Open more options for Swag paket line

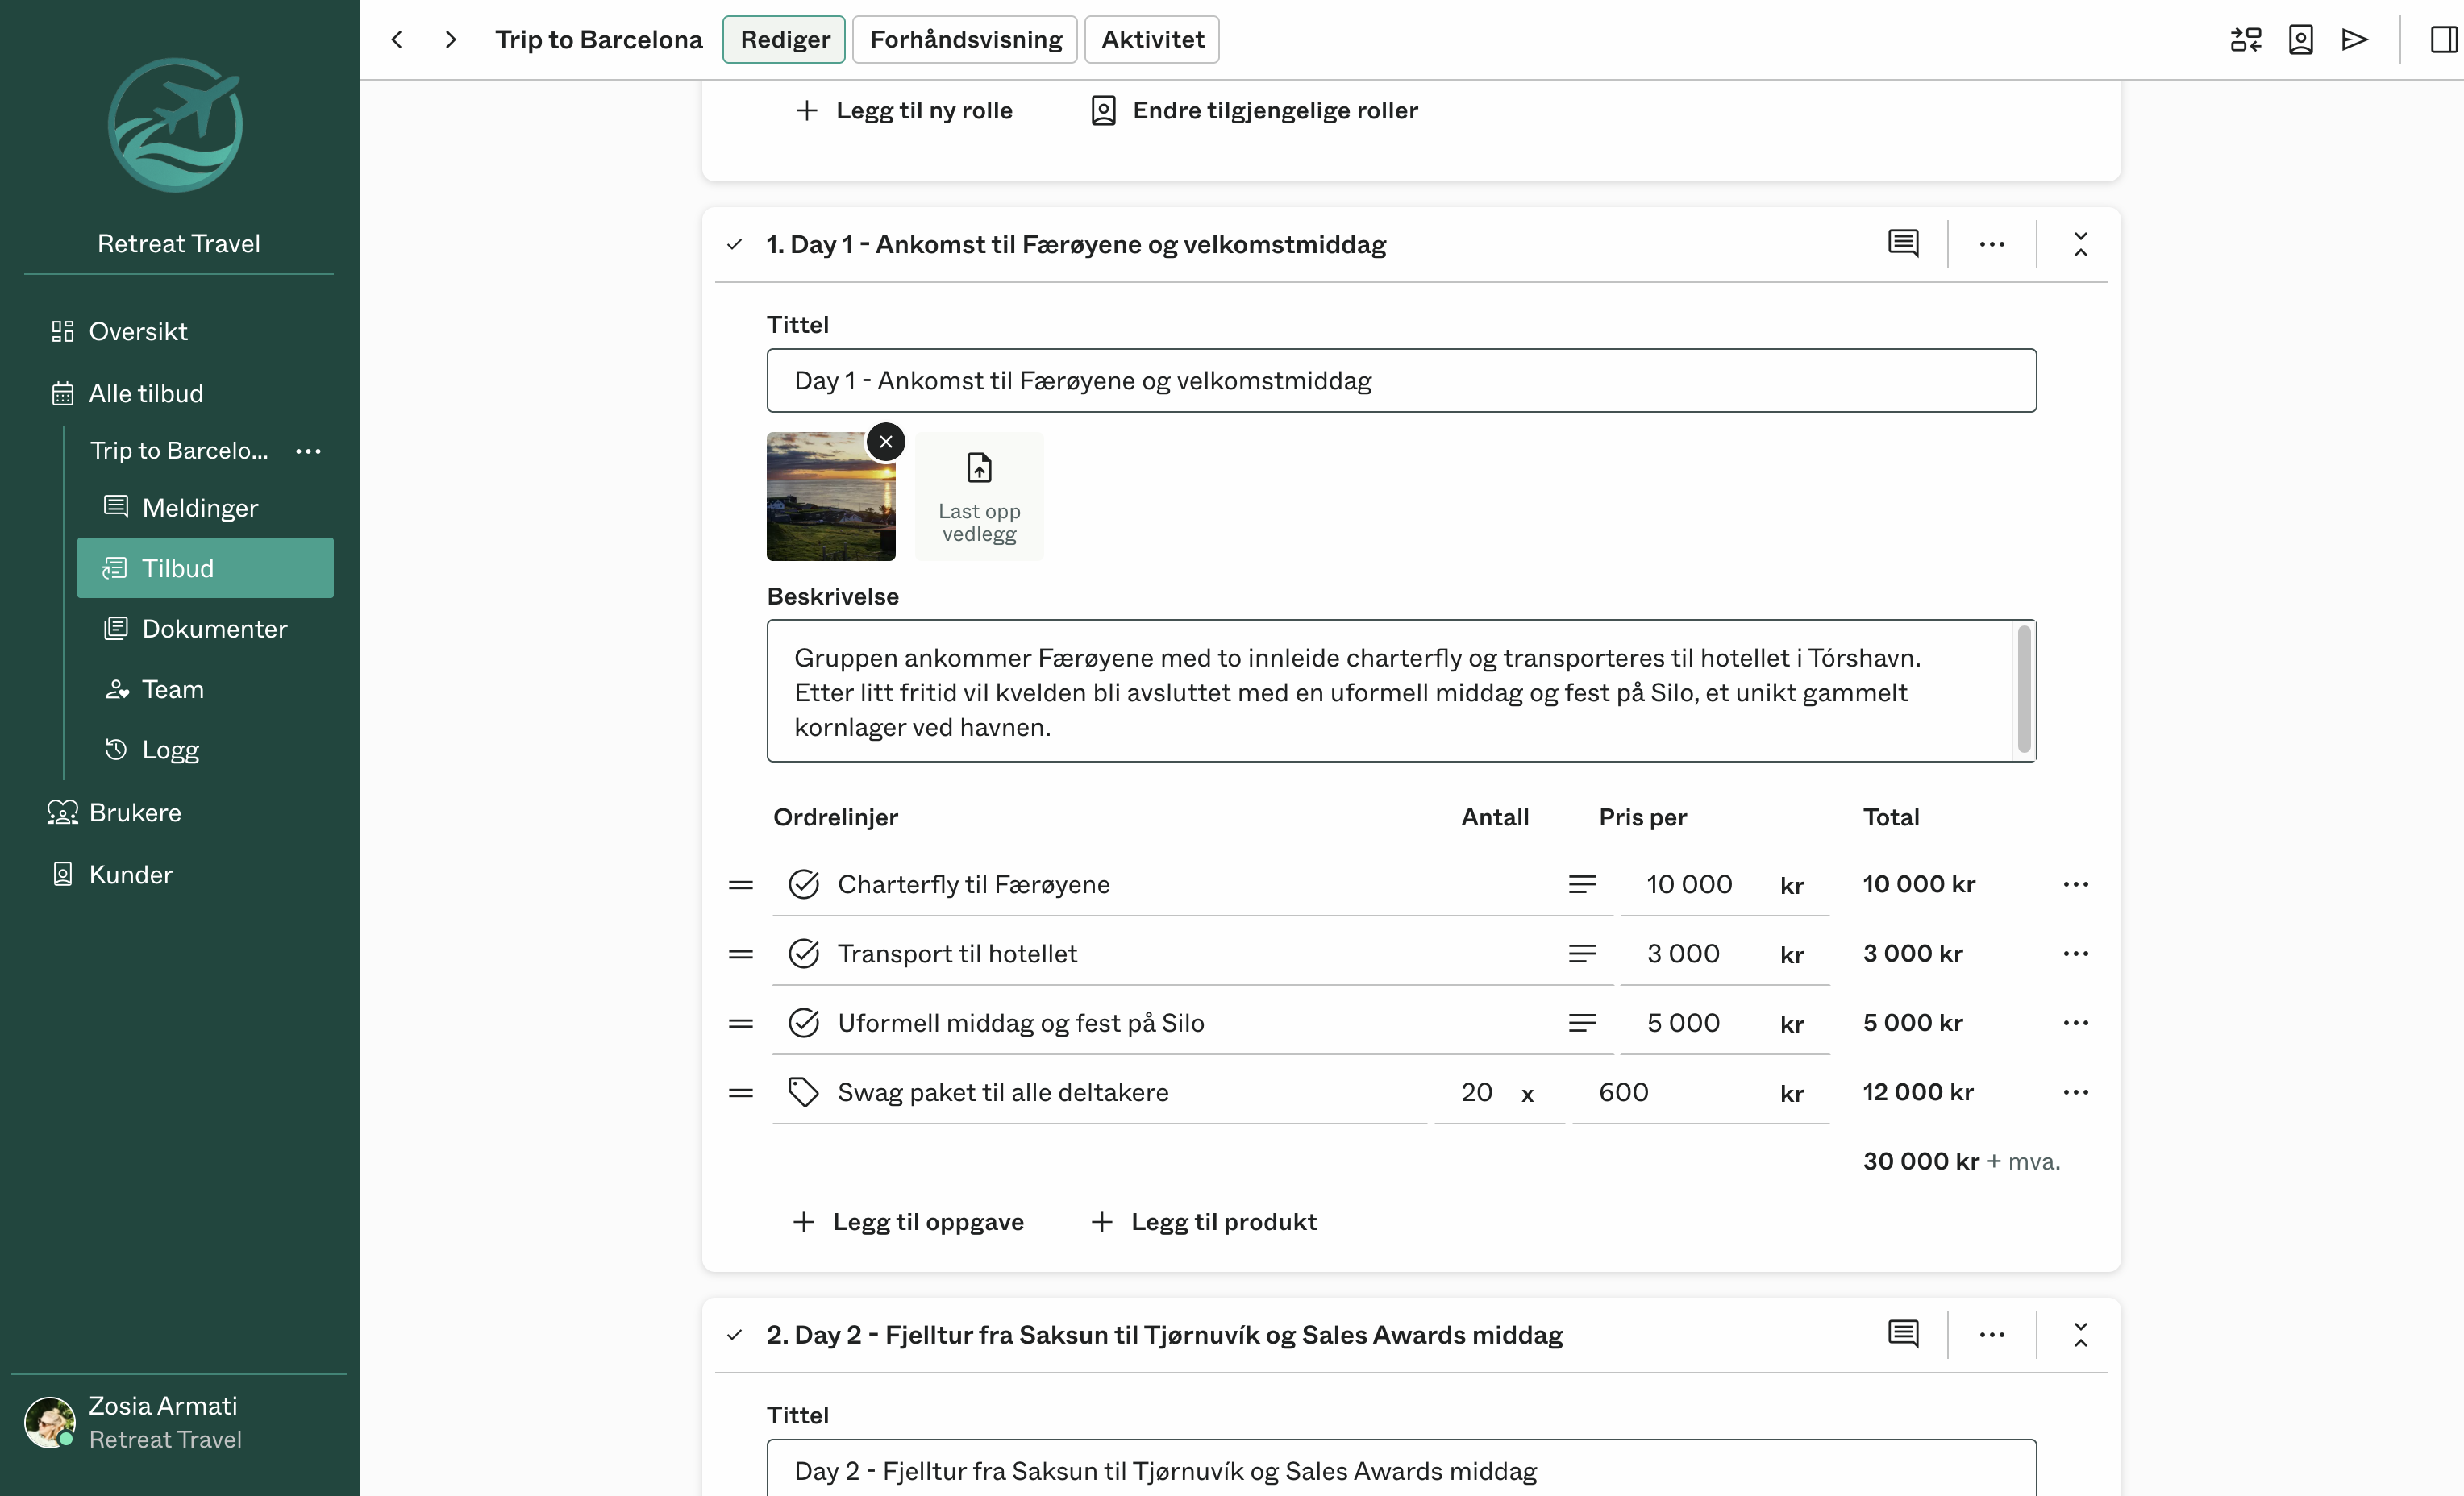point(2075,1092)
